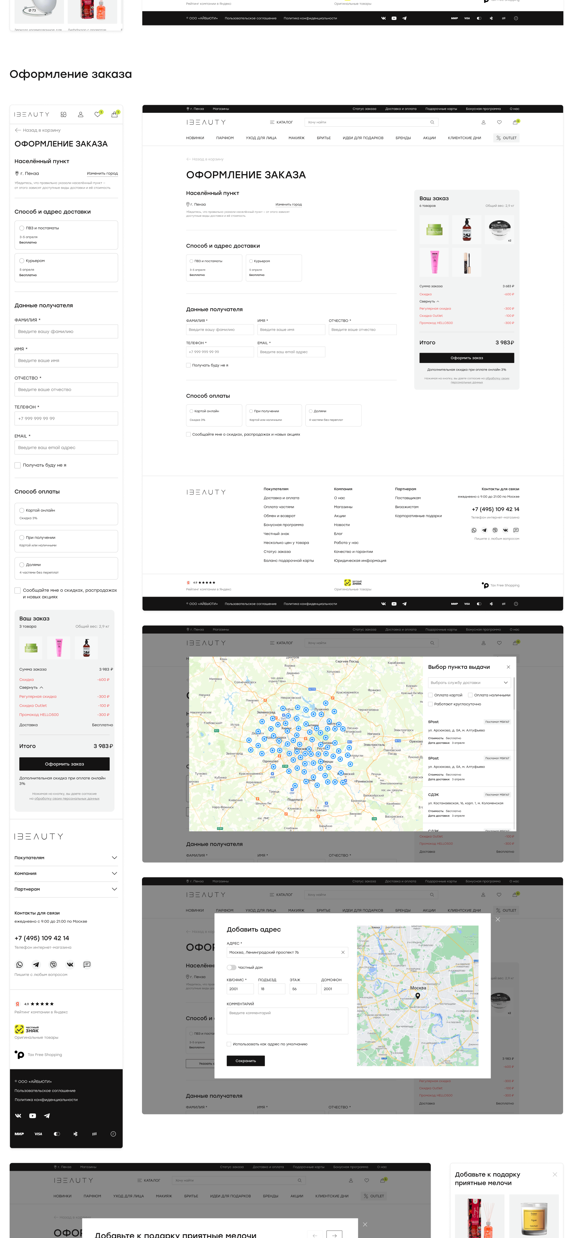Open Telegram icon in mobile footer contacts
Image resolution: width=580 pixels, height=1238 pixels.
coord(36,964)
